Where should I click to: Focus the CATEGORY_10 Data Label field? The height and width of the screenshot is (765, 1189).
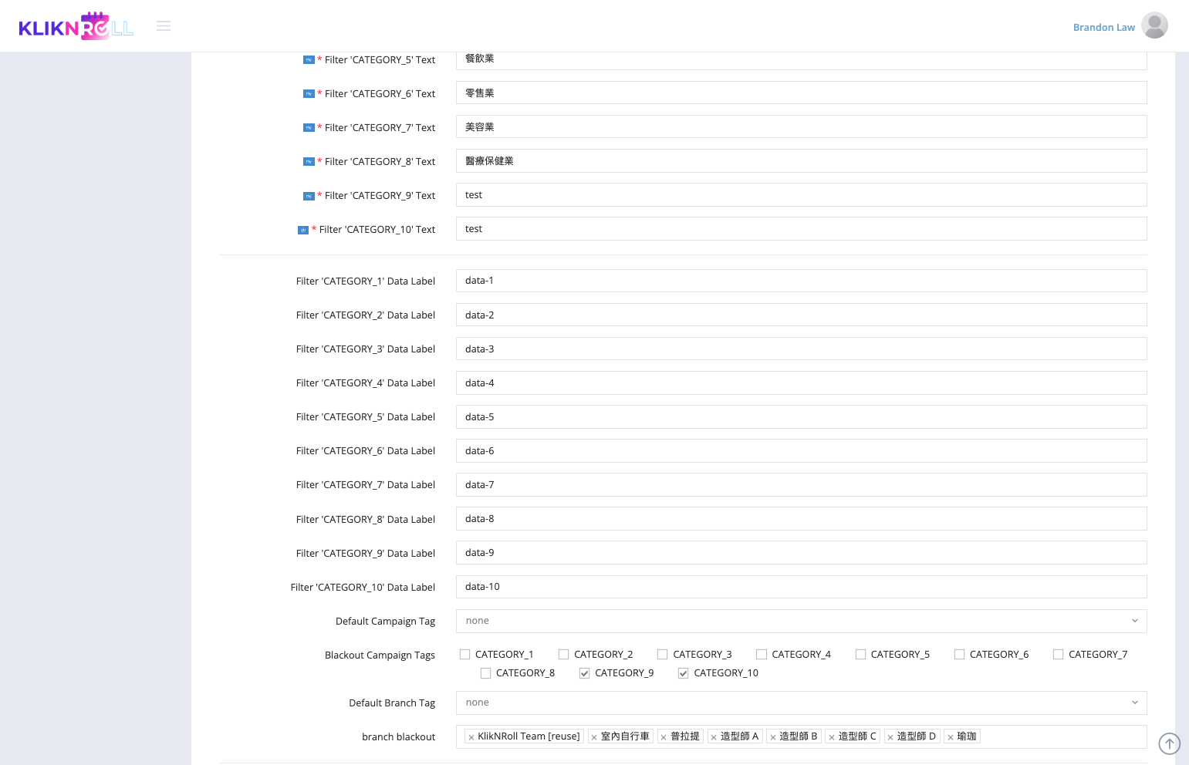click(801, 587)
